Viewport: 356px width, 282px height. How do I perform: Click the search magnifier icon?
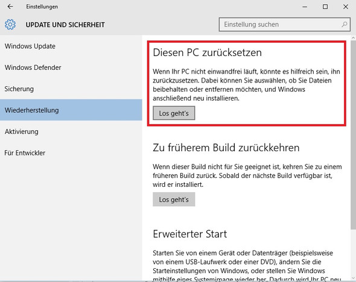coord(345,24)
